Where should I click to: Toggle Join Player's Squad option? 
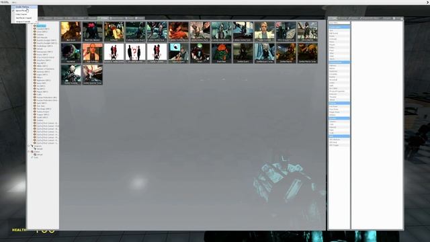[x=24, y=18]
